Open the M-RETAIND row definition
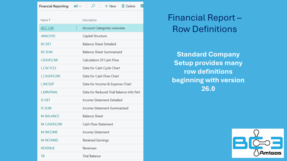Screen dimensions: 287x161 coord(50,140)
